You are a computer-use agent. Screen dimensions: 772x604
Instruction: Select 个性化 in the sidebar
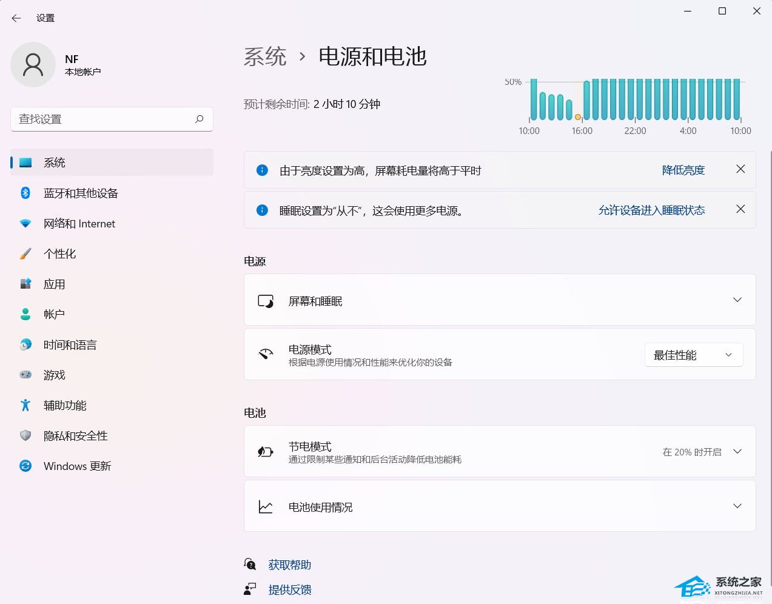coord(112,253)
